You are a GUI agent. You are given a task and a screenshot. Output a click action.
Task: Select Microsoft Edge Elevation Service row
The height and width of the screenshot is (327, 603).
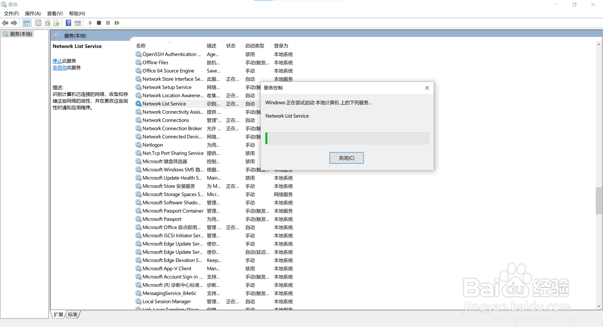click(x=215, y=260)
